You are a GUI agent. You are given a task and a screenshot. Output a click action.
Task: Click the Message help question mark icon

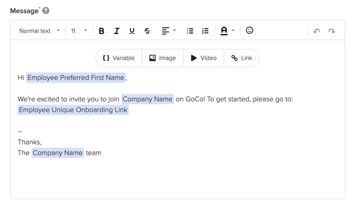[x=46, y=11]
